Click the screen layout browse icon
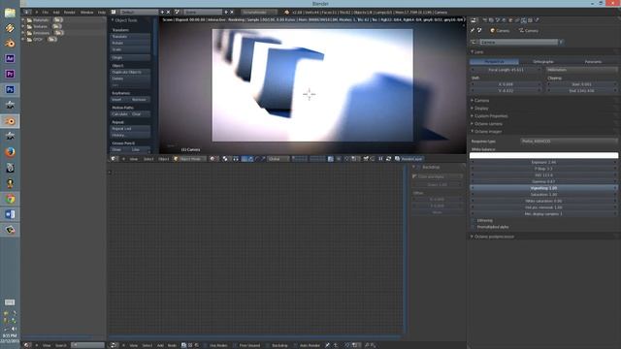This screenshot has width=621, height=349. point(114,13)
